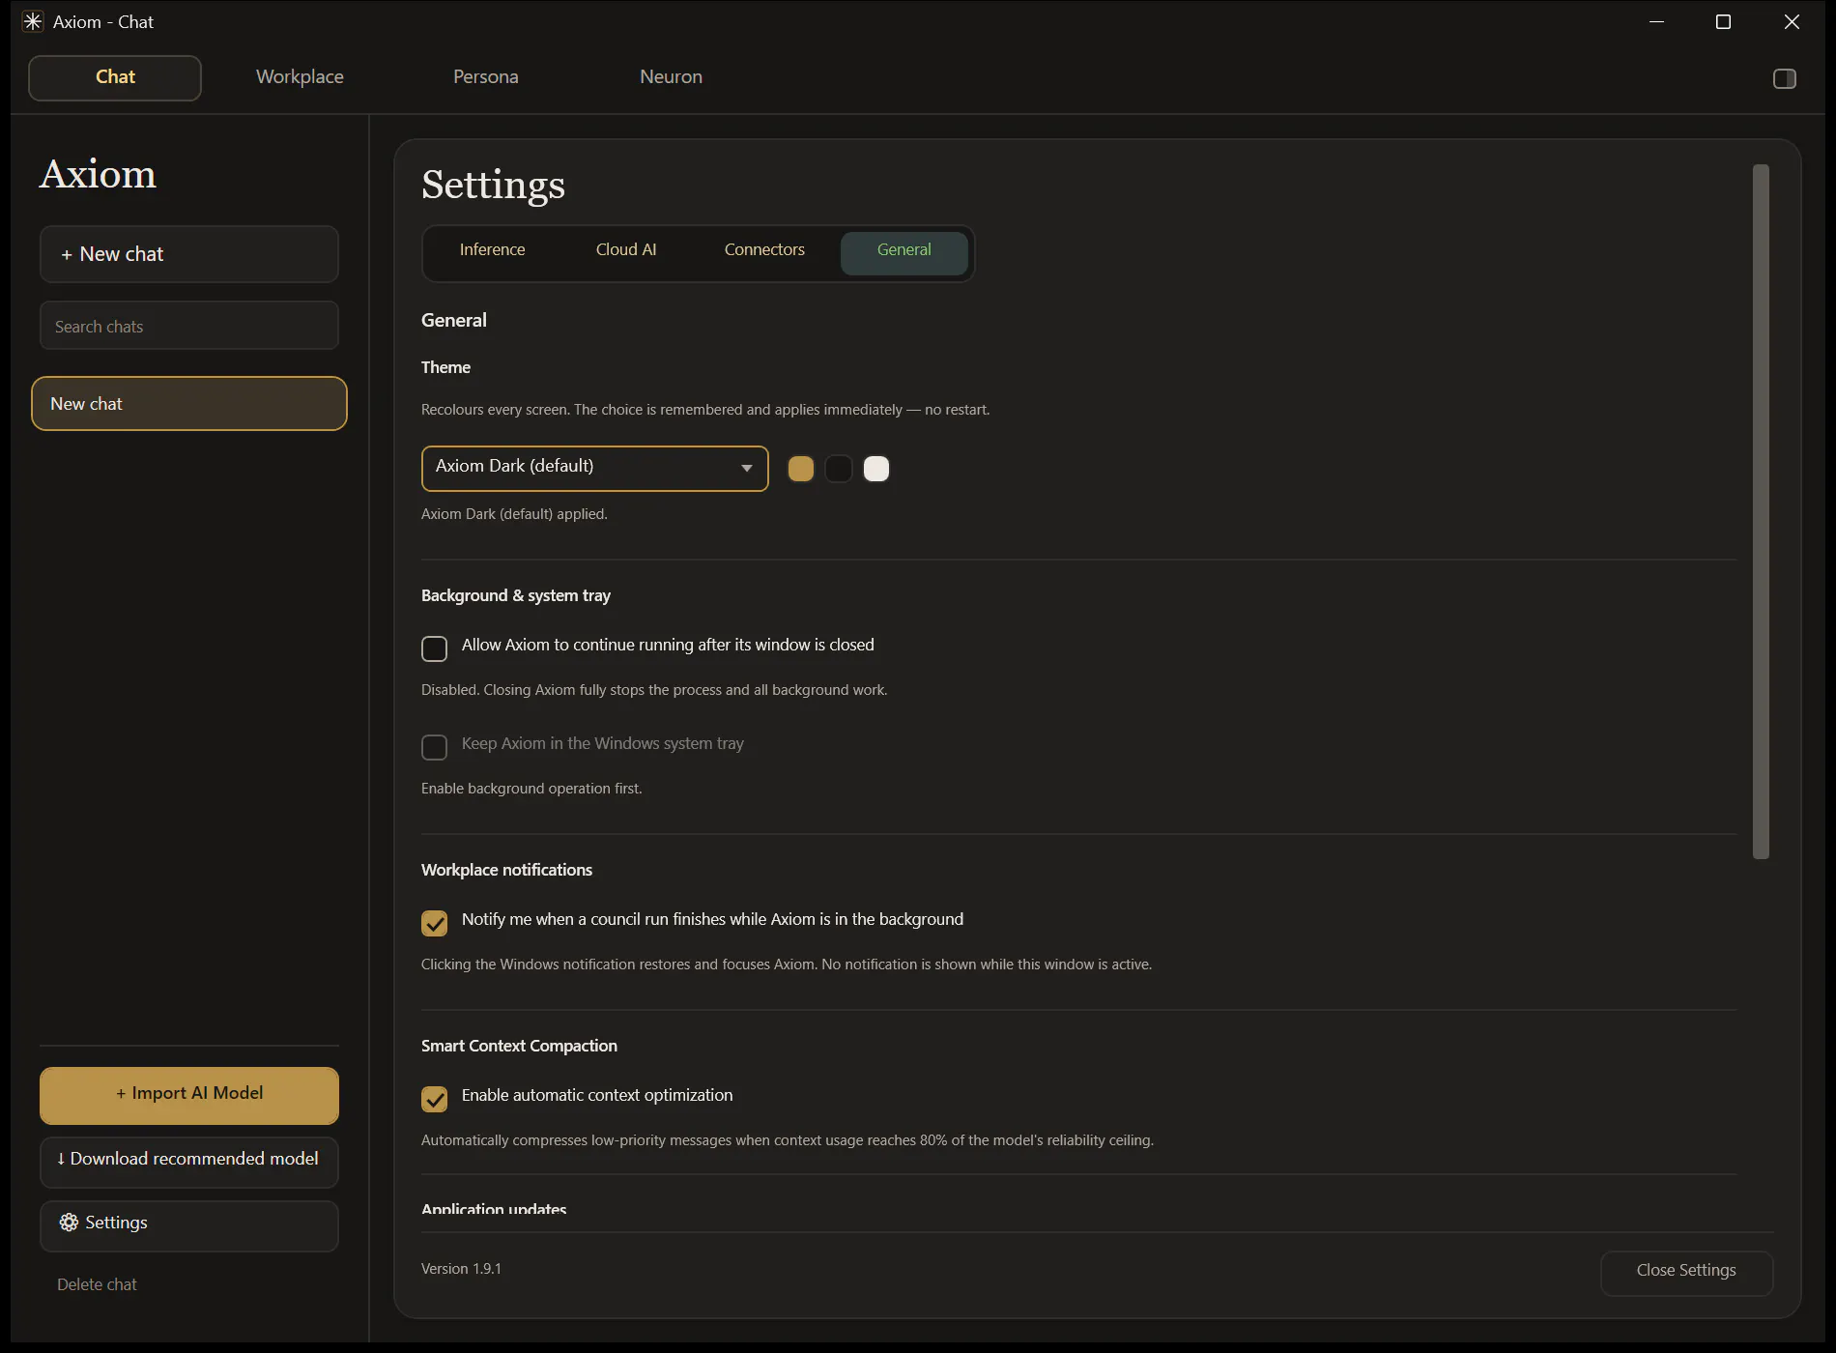Uncheck the council run notification checkbox

435,923
